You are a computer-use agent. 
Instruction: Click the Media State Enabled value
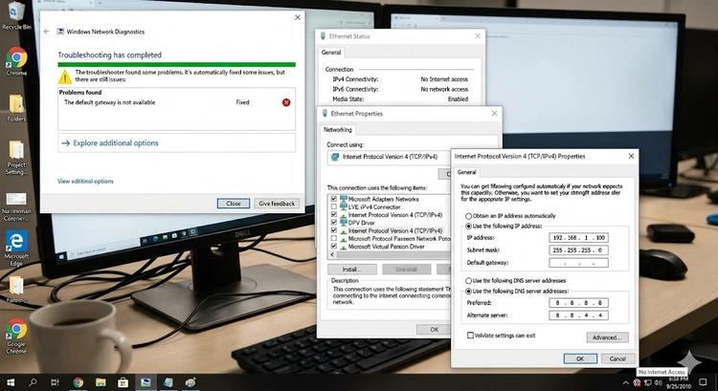pos(458,99)
